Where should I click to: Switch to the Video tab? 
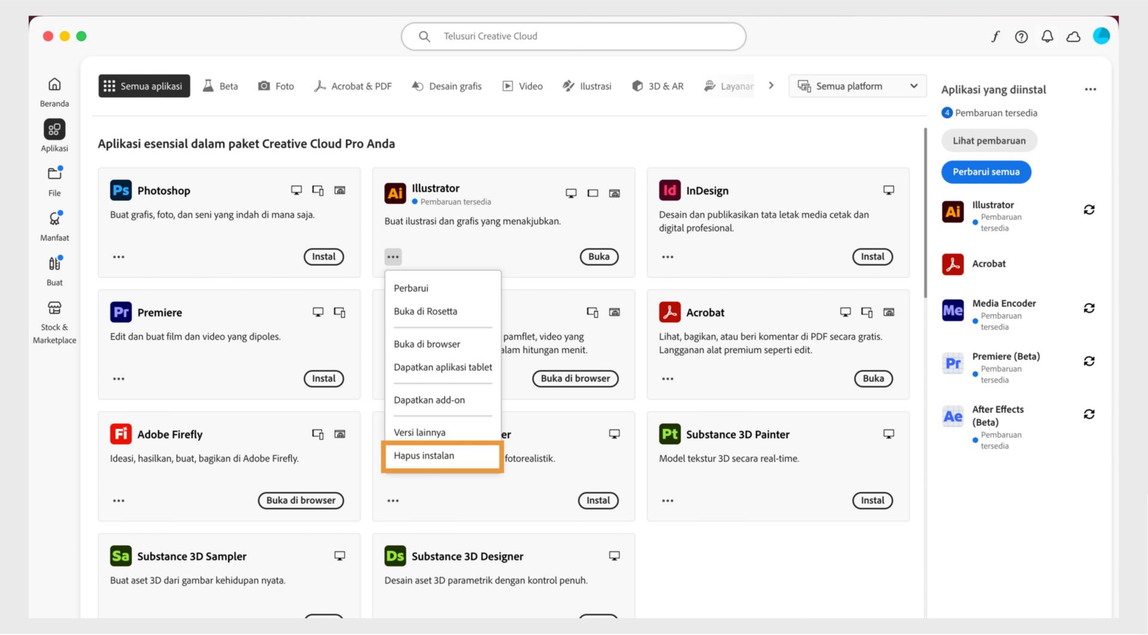click(523, 86)
